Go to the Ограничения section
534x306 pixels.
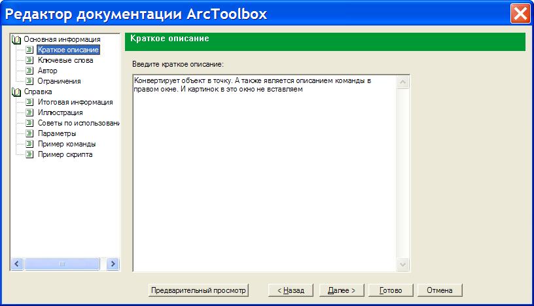coord(59,81)
